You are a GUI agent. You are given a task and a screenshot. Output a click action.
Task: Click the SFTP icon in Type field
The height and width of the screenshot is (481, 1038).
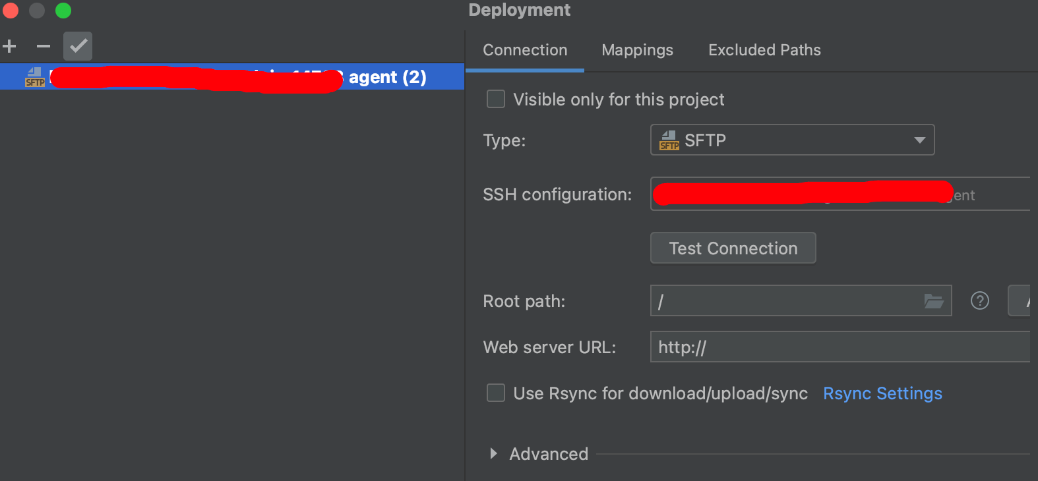[x=669, y=140]
